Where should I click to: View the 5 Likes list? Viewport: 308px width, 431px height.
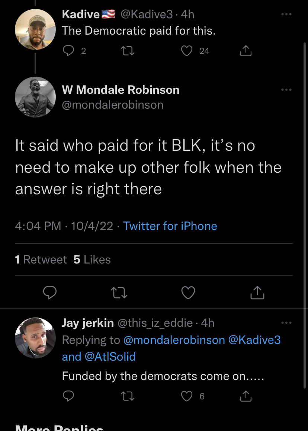pos(92,259)
